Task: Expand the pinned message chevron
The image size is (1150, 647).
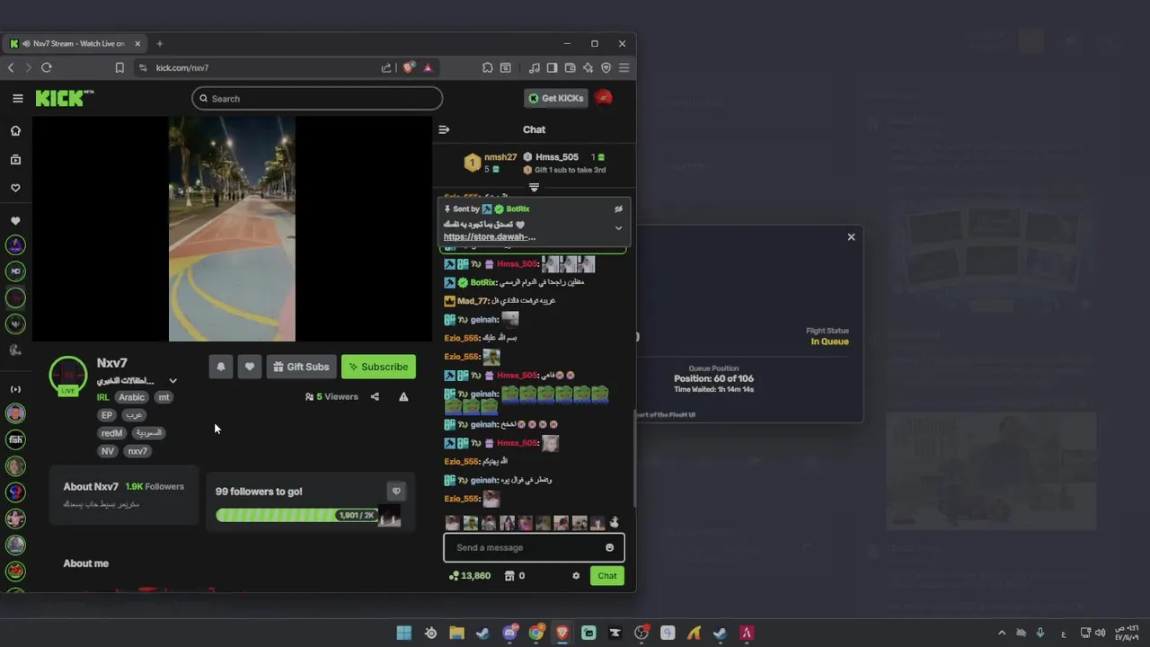Action: click(618, 228)
